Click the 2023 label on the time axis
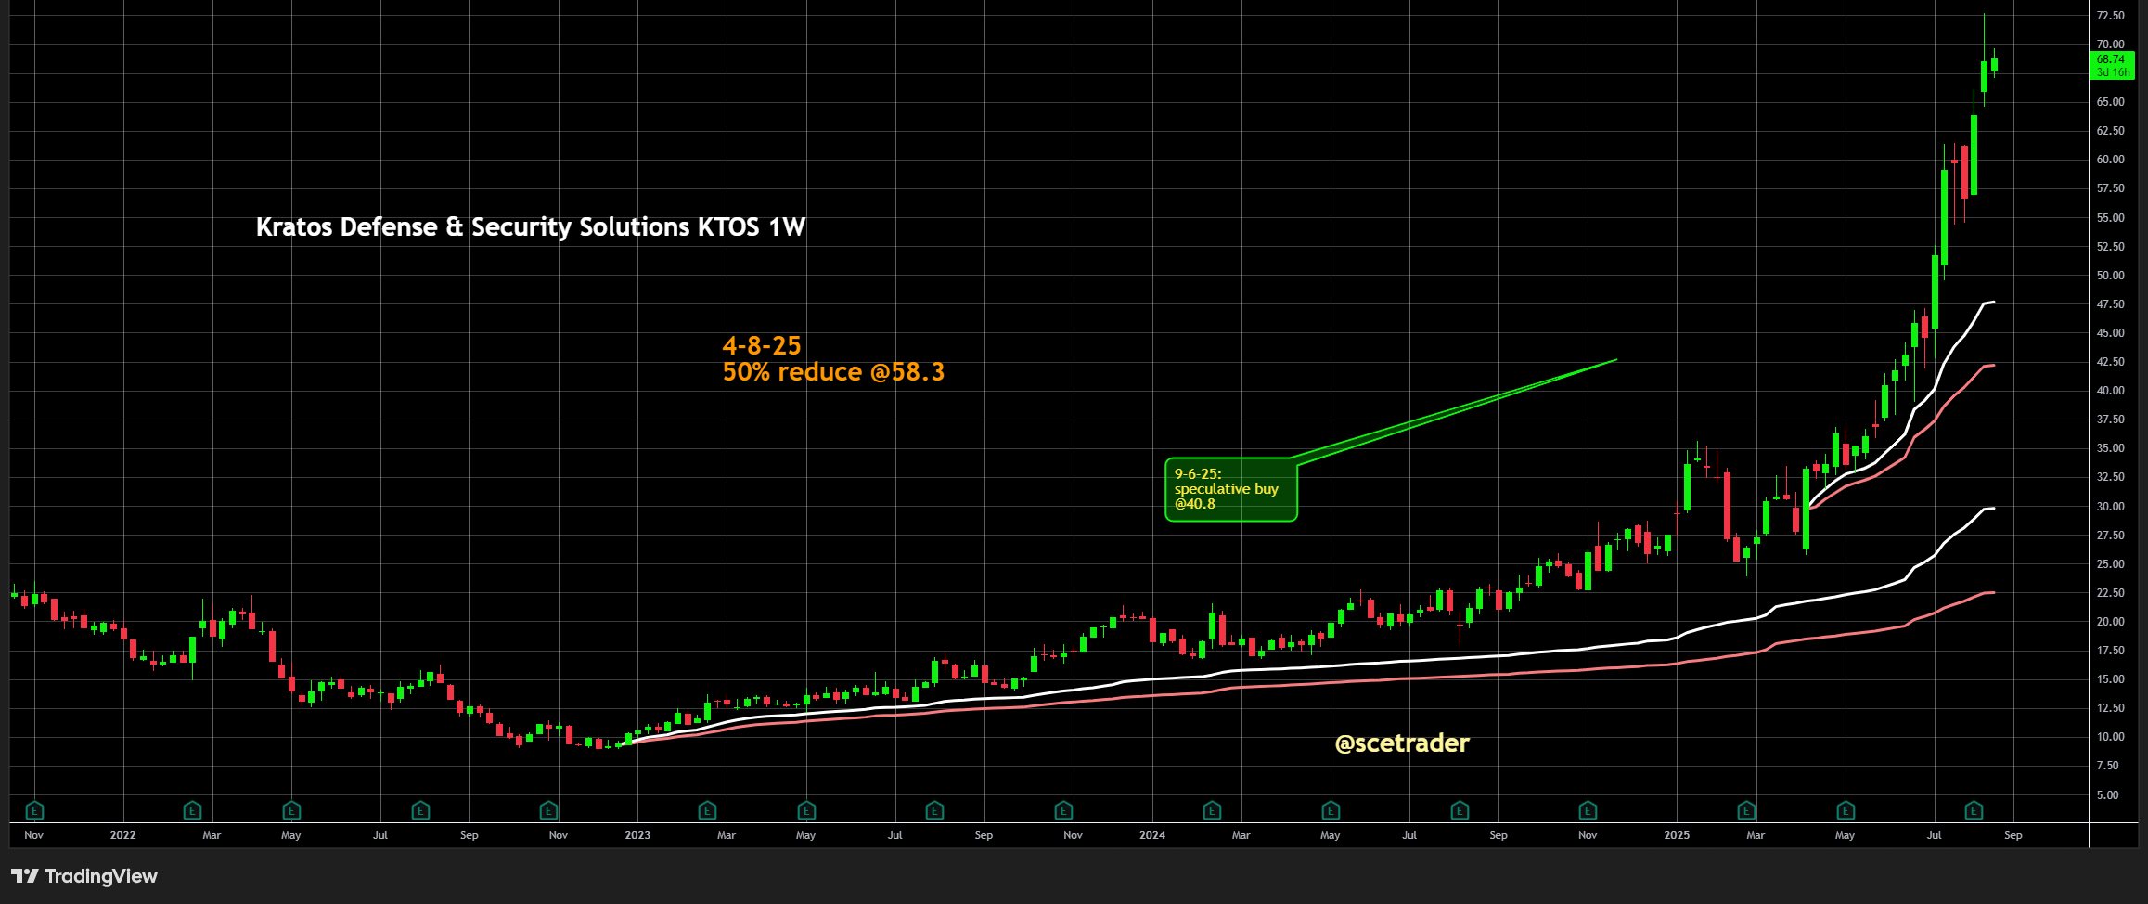2148x904 pixels. [637, 835]
